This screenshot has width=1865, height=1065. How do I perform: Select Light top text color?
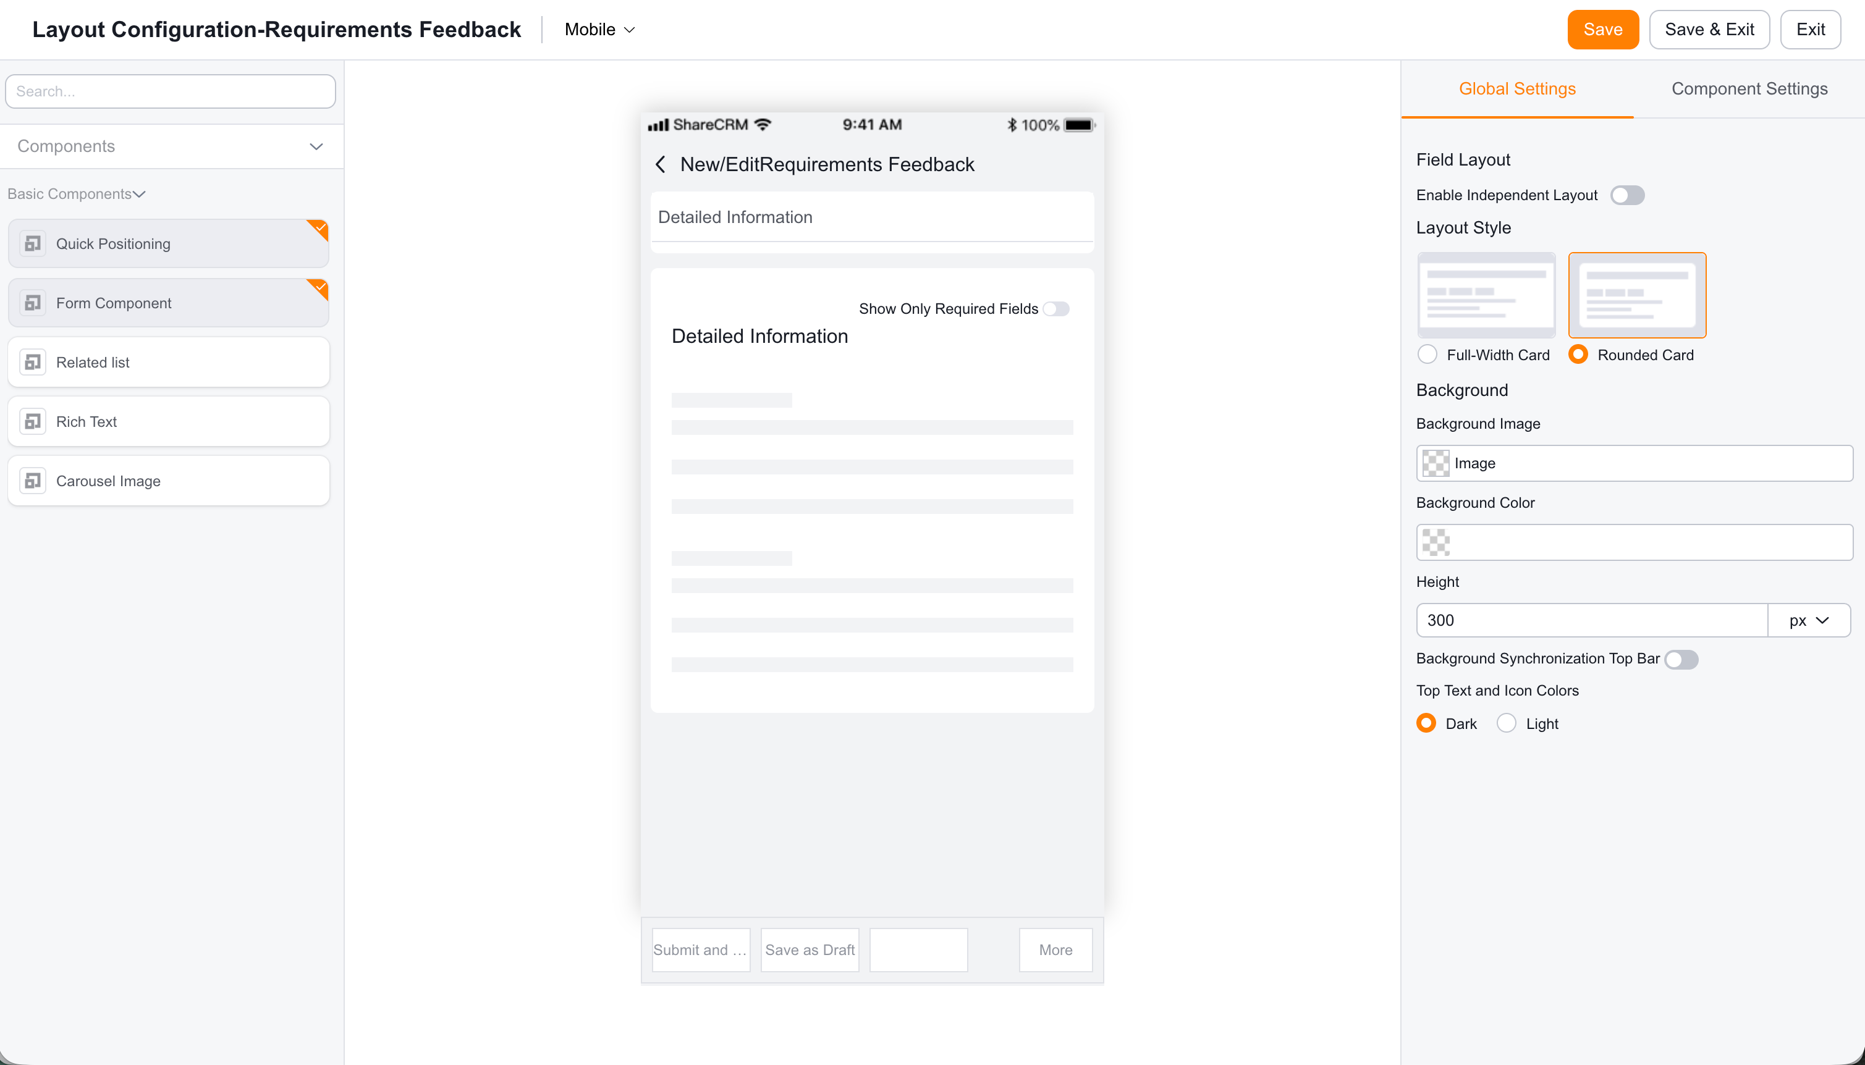pyautogui.click(x=1506, y=723)
